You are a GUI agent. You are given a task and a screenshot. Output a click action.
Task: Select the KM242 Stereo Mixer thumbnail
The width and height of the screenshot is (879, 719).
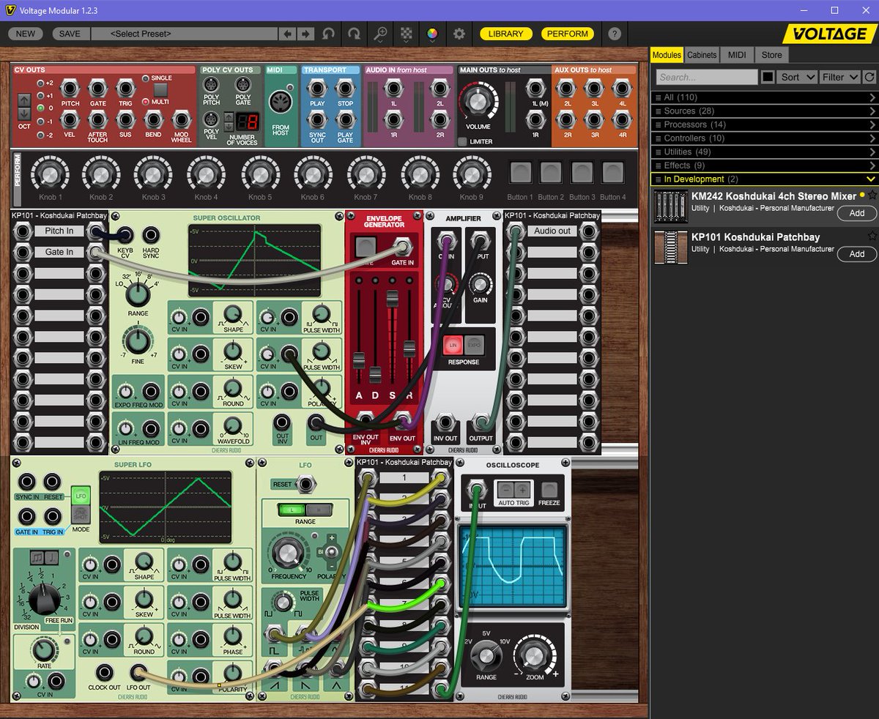pyautogui.click(x=671, y=207)
